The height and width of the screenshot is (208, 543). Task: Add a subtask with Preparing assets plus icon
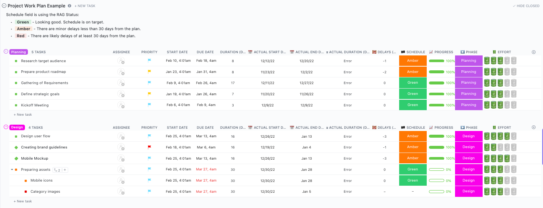(65, 170)
